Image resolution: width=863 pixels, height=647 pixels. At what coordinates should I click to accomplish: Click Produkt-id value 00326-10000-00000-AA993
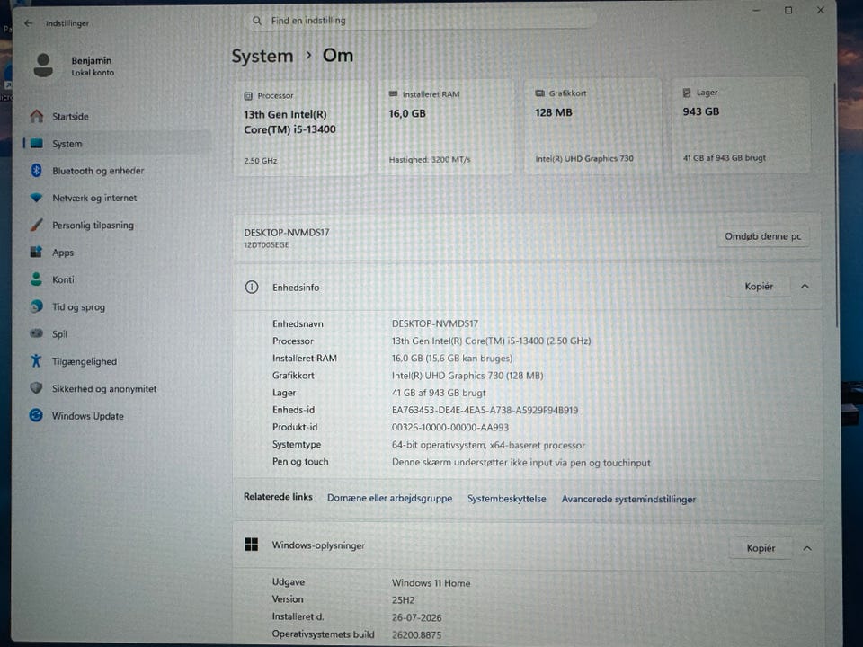pyautogui.click(x=450, y=428)
